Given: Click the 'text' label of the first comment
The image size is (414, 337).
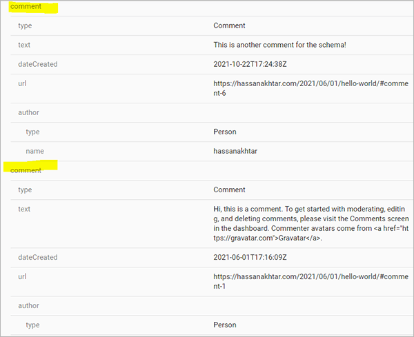Looking at the screenshot, I should 25,45.
